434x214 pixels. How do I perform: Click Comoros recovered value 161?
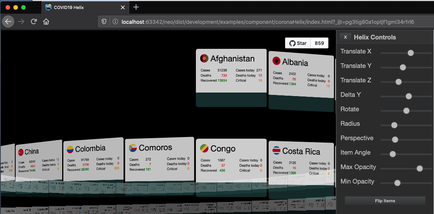(x=148, y=169)
